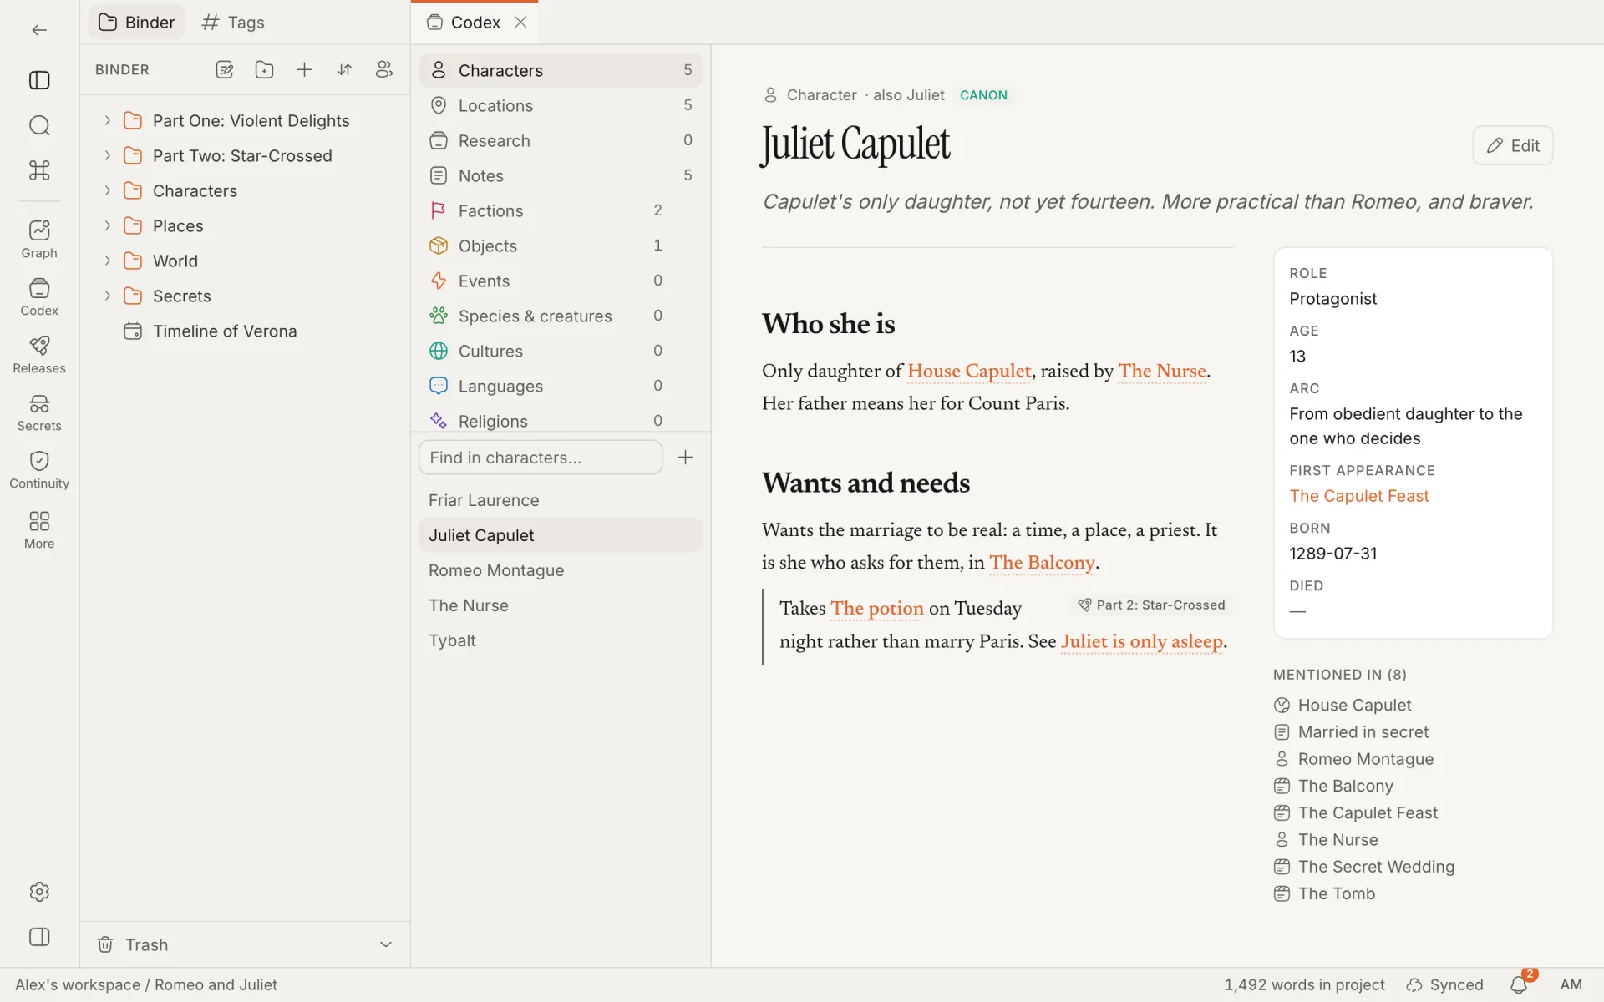Open Timeline of Verona in binder
Image resolution: width=1604 pixels, height=1002 pixels.
(225, 331)
